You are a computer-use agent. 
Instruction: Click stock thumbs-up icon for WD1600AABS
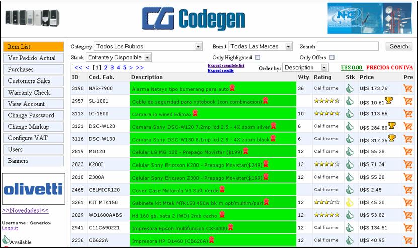tap(350, 215)
